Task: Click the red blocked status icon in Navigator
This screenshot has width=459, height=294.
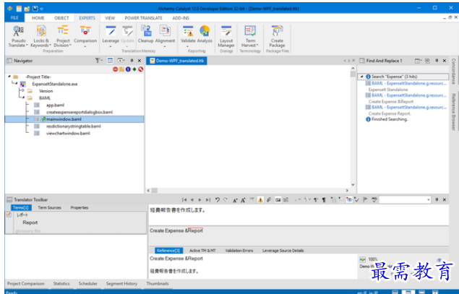Action: [x=141, y=69]
